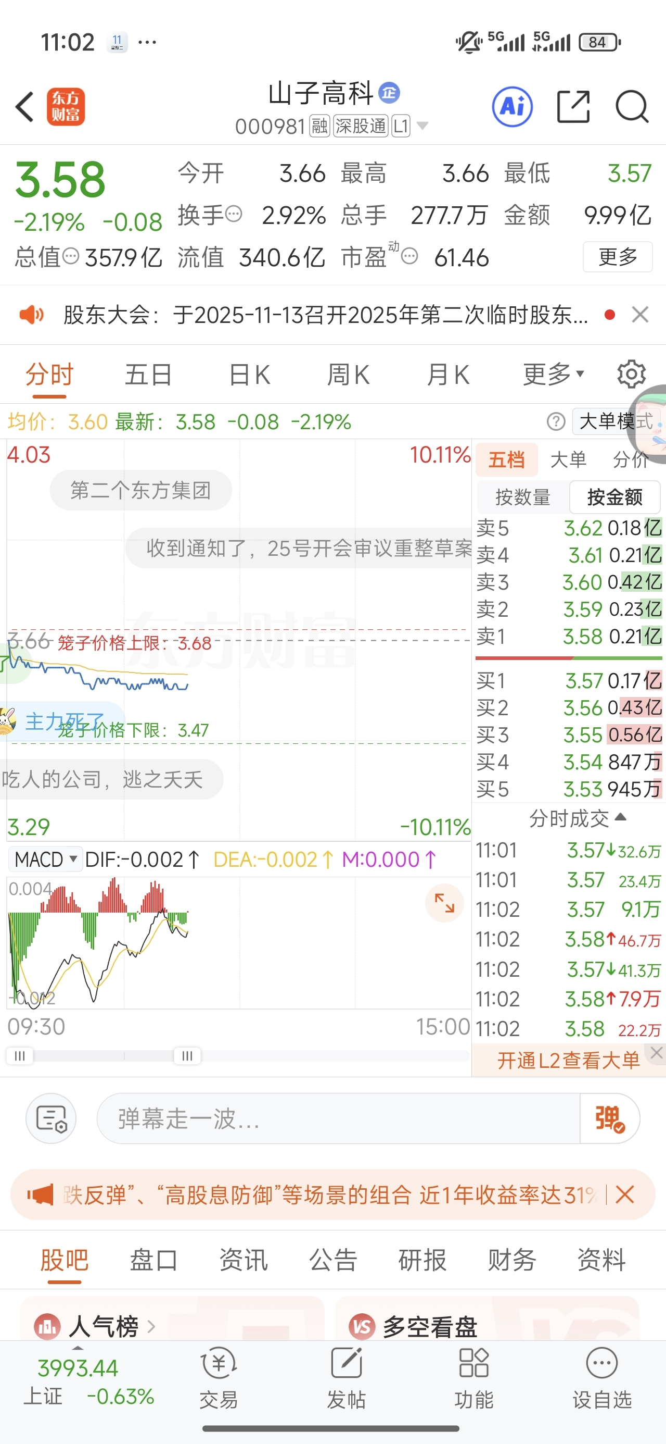
Task: Tap 开通L2查看大单 link
Action: [568, 1060]
